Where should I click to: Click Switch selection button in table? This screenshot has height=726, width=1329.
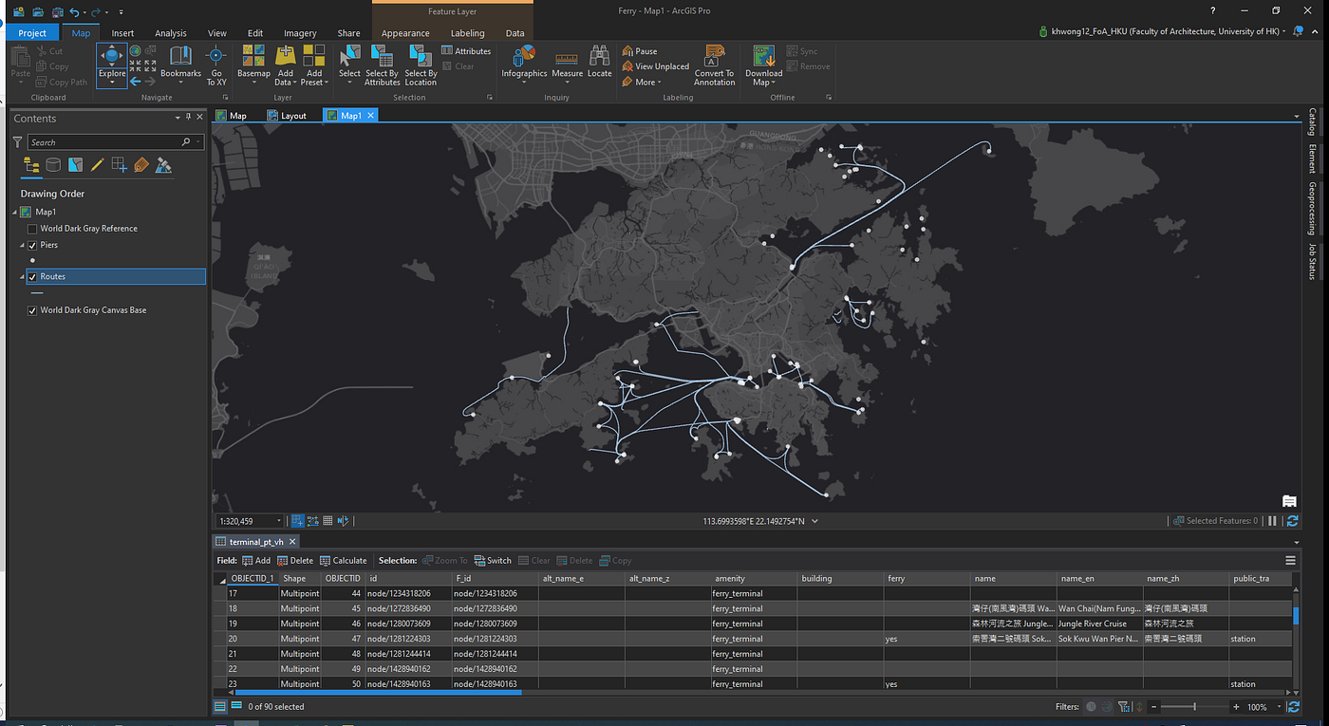click(x=493, y=561)
